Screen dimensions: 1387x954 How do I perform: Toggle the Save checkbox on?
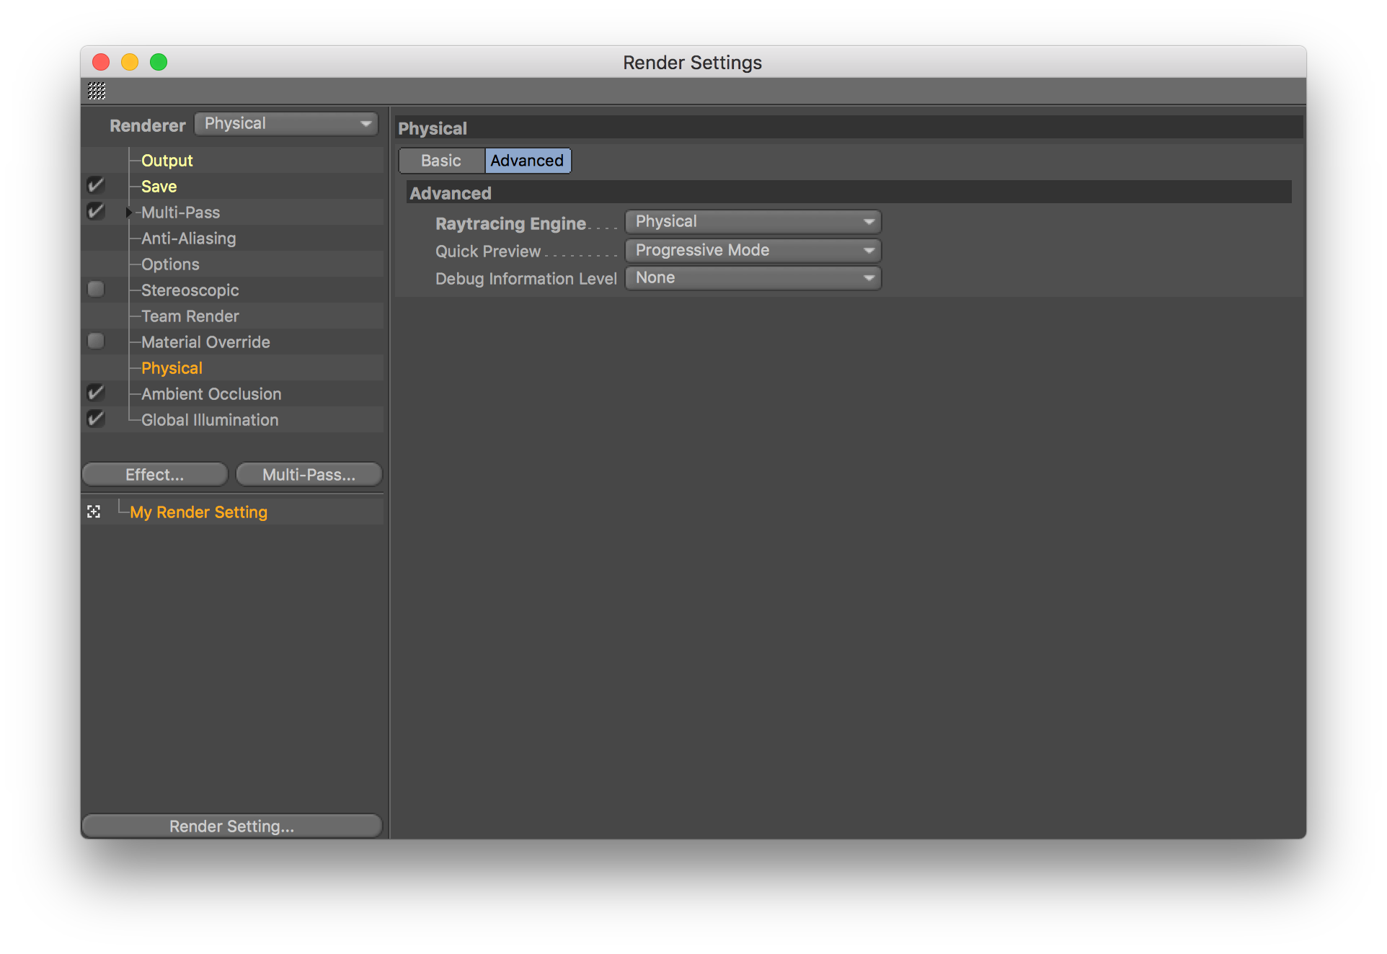pyautogui.click(x=96, y=187)
